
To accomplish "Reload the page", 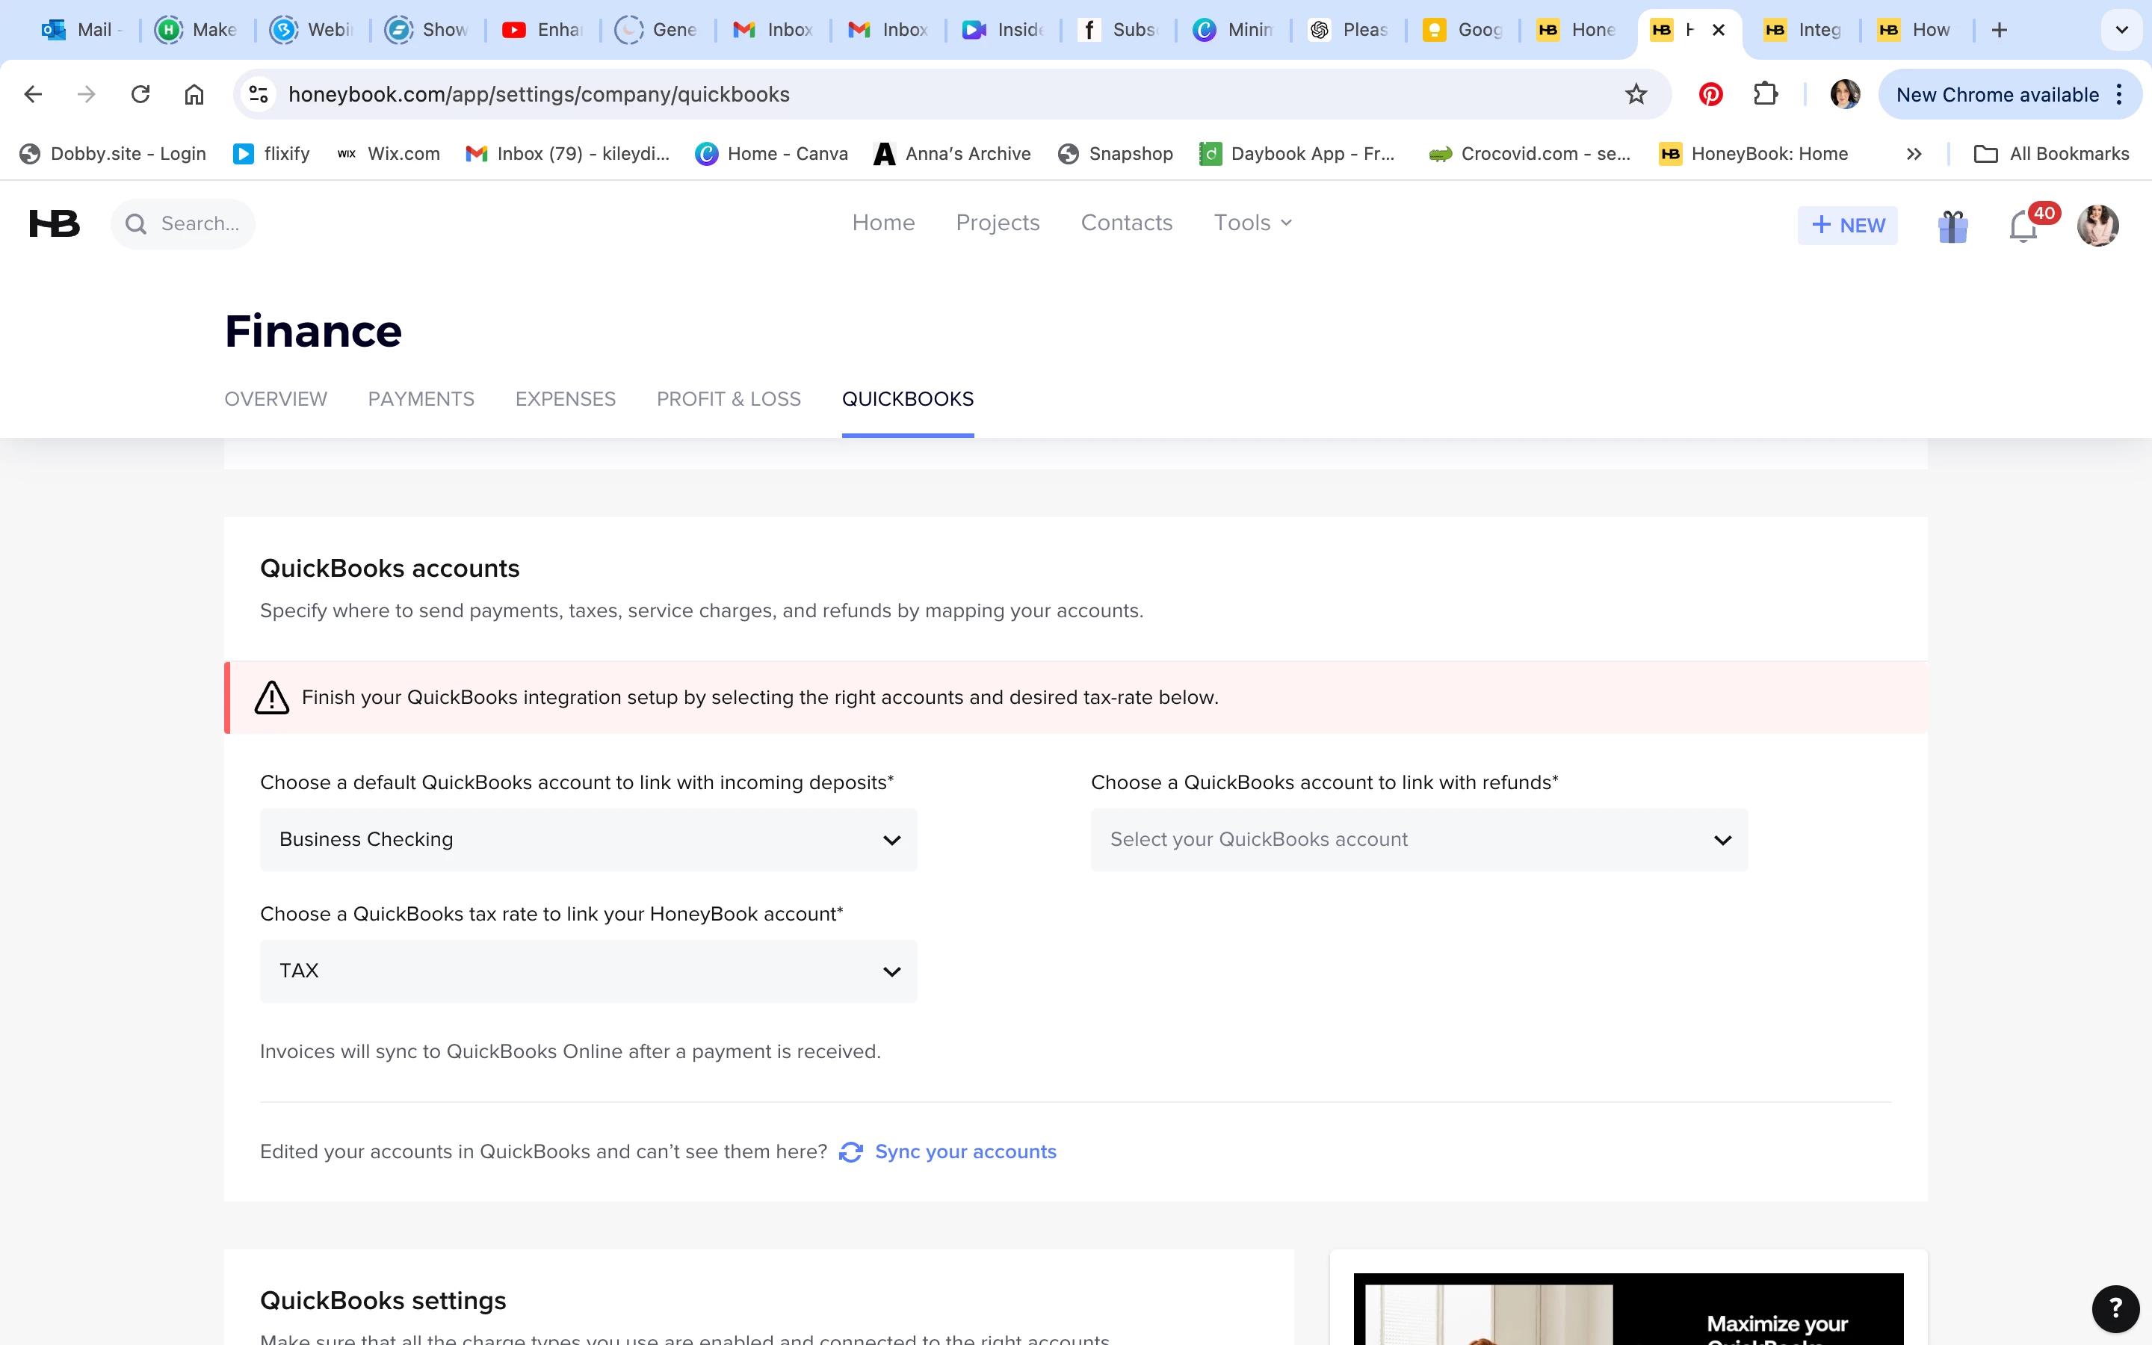I will 140,94.
